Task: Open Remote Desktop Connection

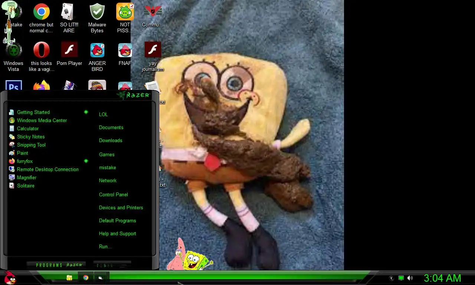Action: pos(47,169)
